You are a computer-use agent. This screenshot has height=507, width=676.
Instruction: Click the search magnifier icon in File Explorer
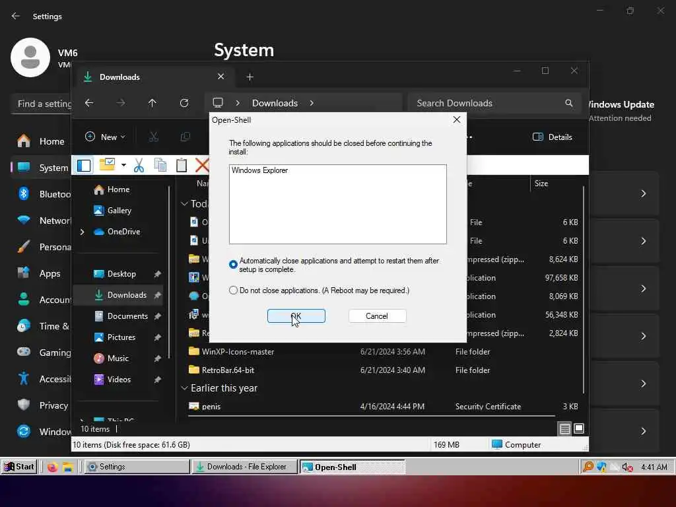tap(569, 103)
